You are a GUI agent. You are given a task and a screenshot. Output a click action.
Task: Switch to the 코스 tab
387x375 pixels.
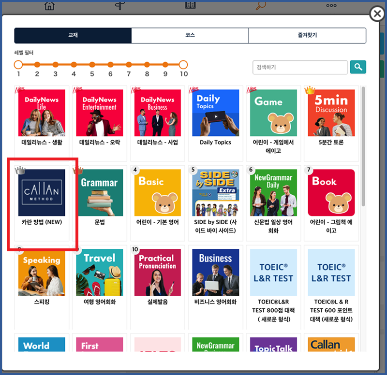click(x=190, y=36)
